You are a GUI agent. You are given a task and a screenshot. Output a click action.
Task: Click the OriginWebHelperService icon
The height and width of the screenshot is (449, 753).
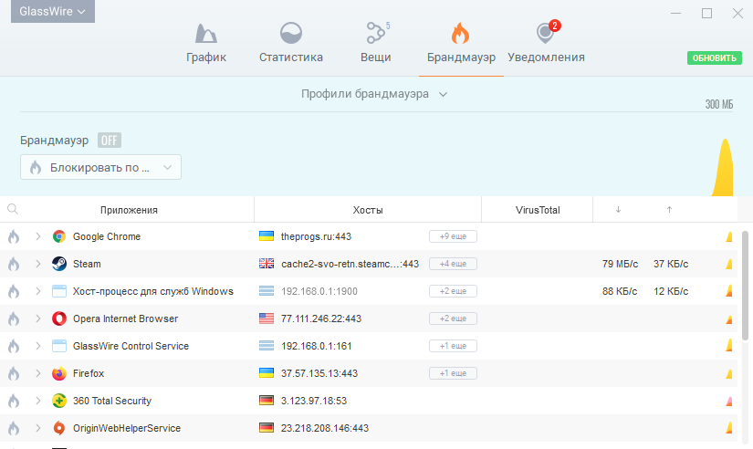coord(59,428)
